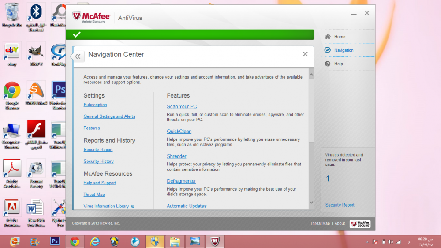The width and height of the screenshot is (441, 248).
Task: Click the Home icon in the sidebar
Action: coord(328,37)
